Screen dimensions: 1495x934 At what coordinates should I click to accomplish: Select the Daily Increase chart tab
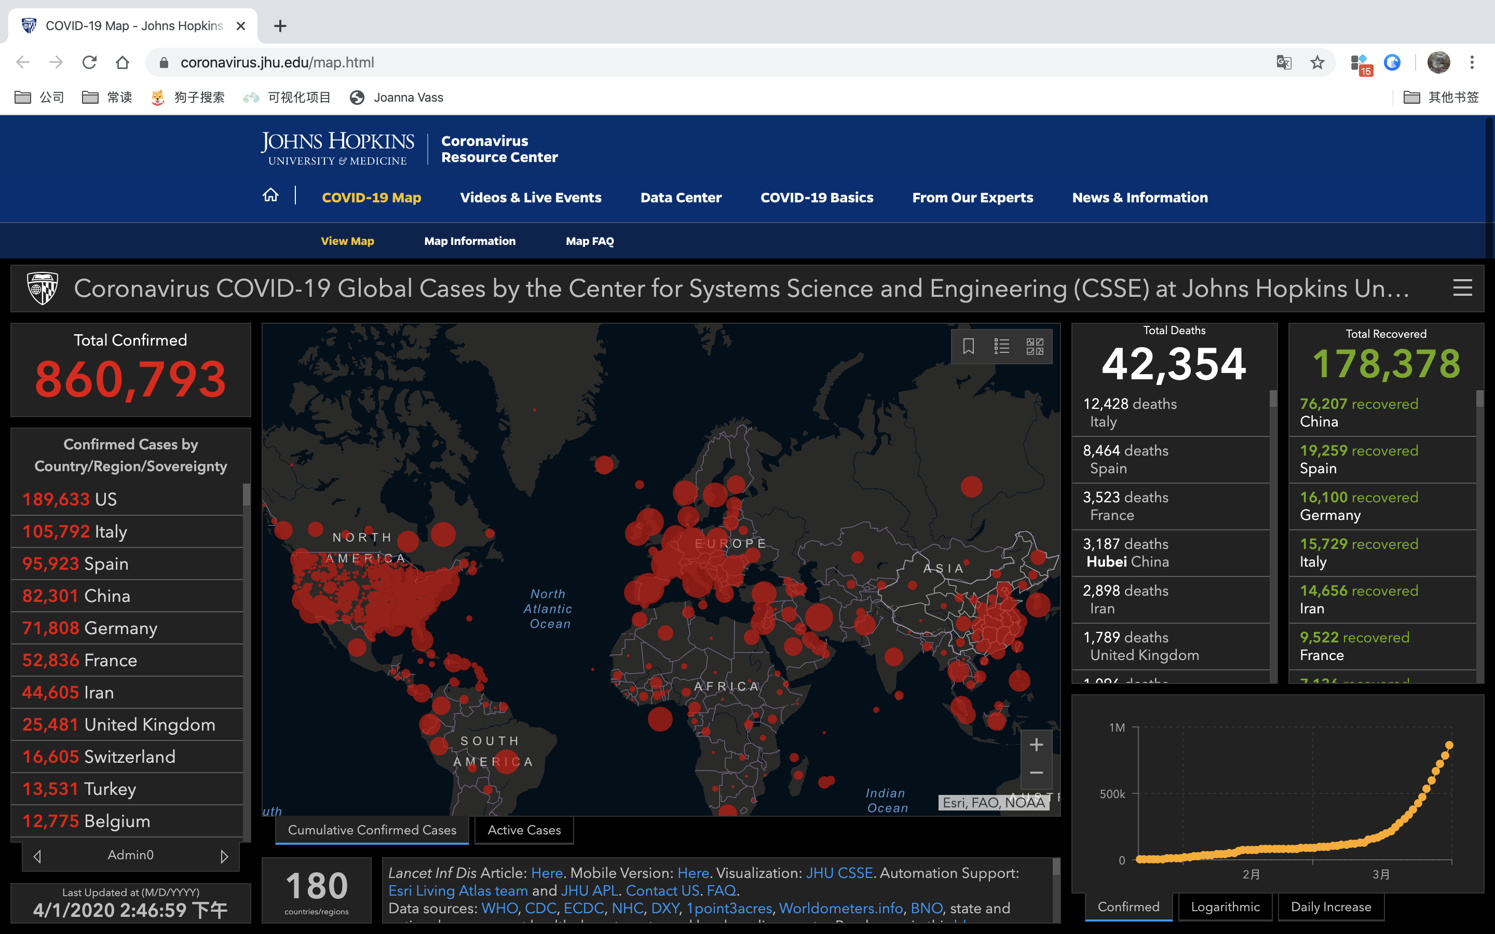click(1330, 907)
